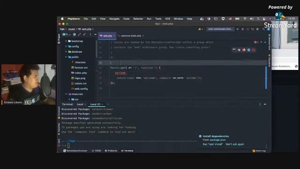
Task: Open the Project view dropdown
Action: click(x=67, y=34)
